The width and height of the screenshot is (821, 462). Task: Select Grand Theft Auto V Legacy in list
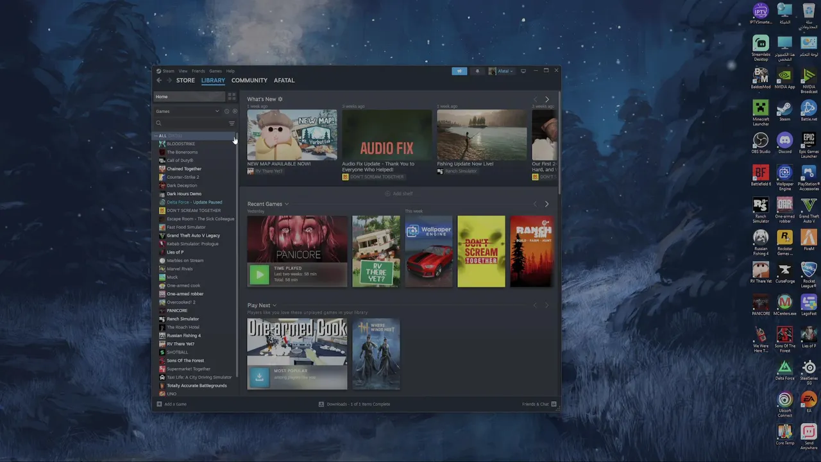pyautogui.click(x=193, y=235)
